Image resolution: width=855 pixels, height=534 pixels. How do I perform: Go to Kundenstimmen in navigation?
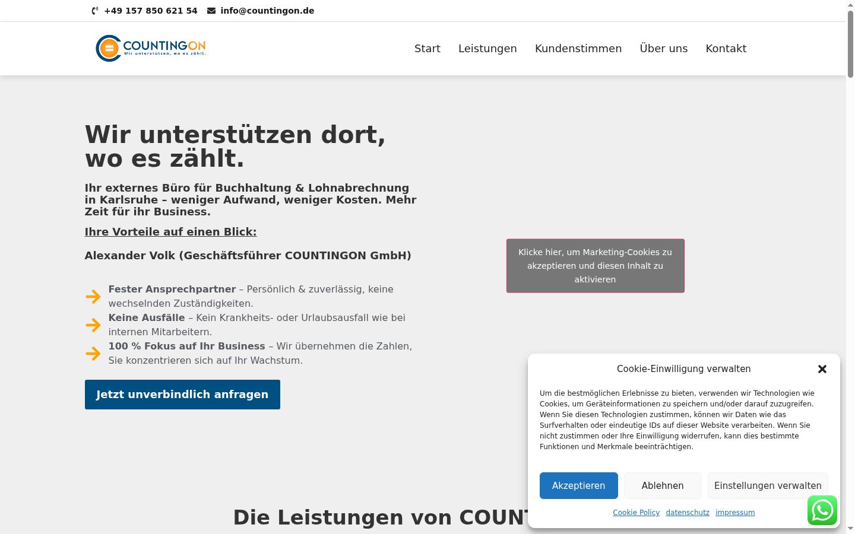pyautogui.click(x=578, y=49)
